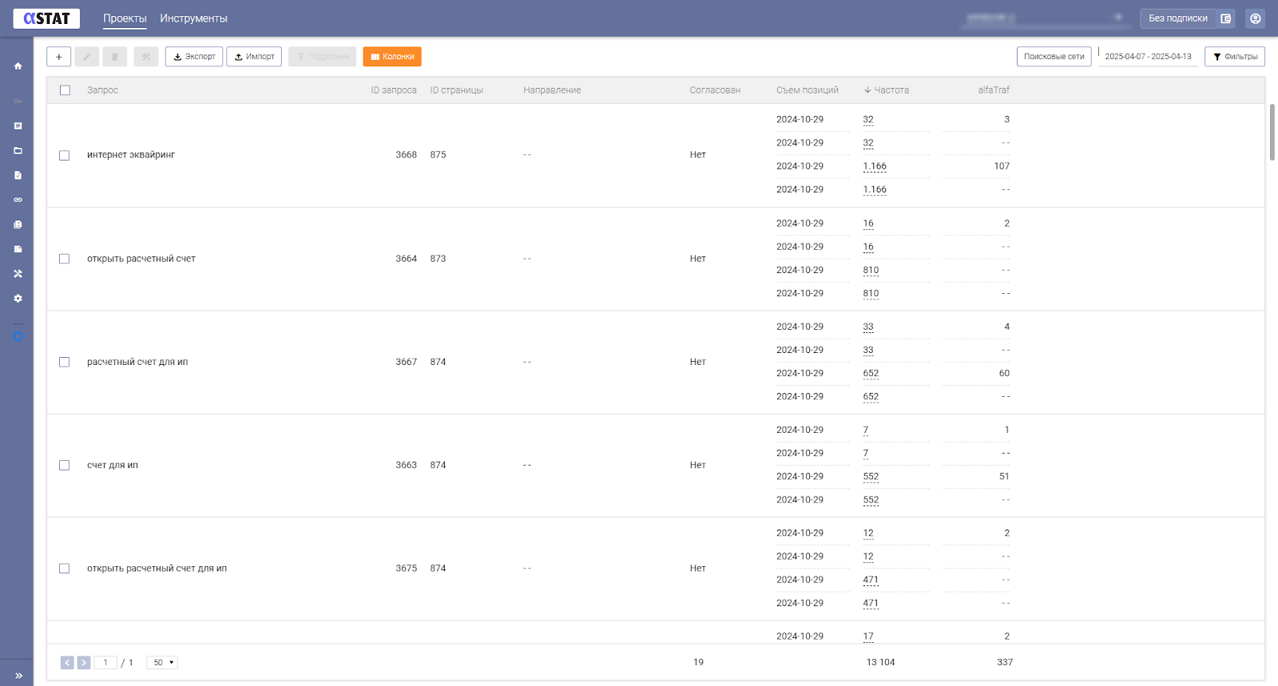This screenshot has width=1278, height=686.
Task: Click the key icon in sidebar
Action: (x=18, y=101)
